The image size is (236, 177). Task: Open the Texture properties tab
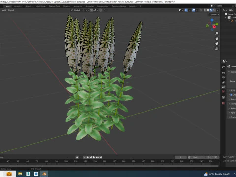point(223,103)
